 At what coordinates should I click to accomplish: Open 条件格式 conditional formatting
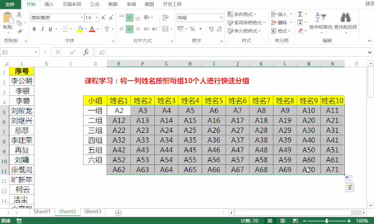[x=241, y=14]
